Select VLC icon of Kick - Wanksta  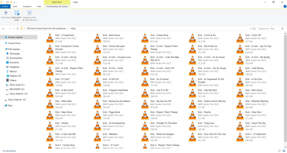tap(97, 137)
